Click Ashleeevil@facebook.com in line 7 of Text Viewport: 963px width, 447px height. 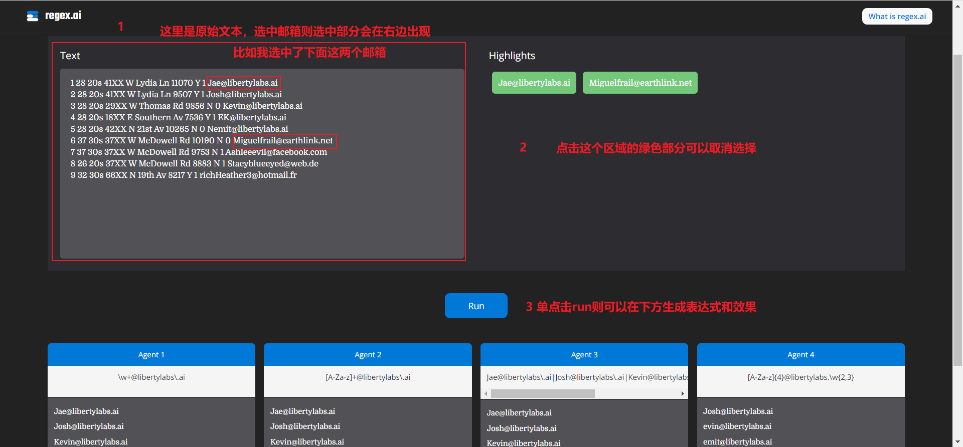pos(276,152)
